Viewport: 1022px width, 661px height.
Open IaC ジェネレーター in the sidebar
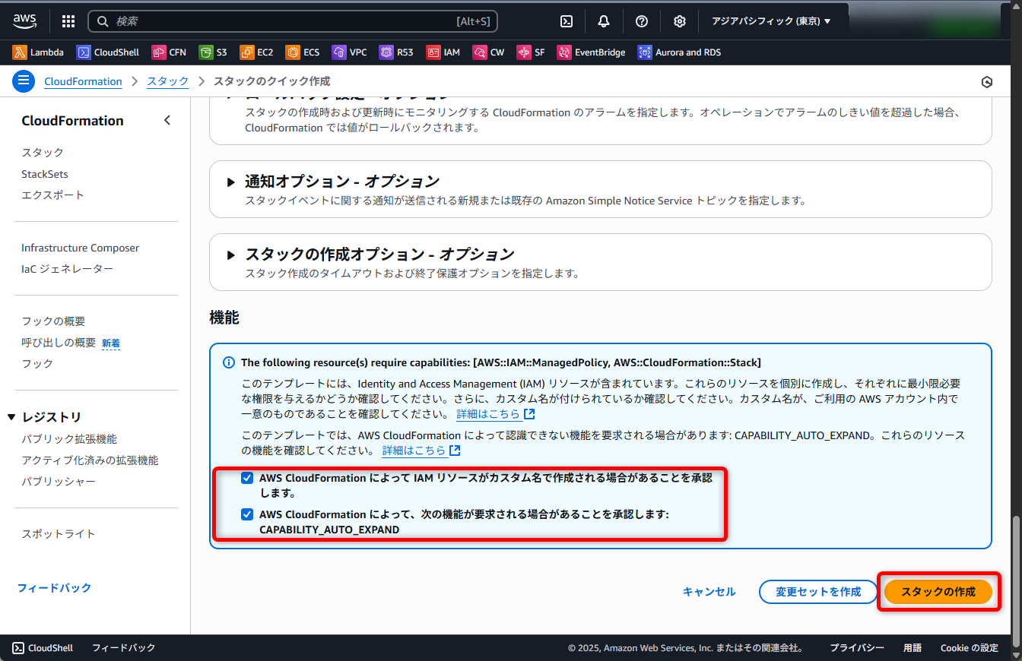click(68, 269)
